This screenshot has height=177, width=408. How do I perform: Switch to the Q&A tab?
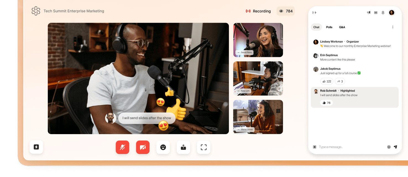[x=342, y=27]
